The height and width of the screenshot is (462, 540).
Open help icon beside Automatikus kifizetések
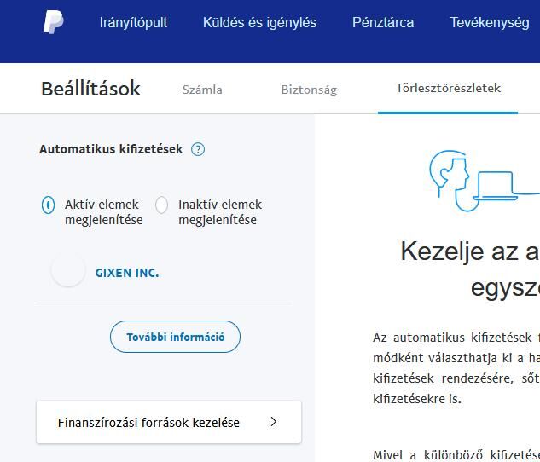(x=198, y=149)
